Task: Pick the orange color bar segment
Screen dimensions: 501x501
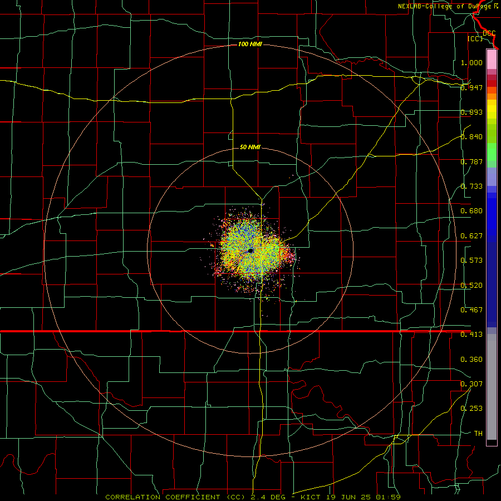Action: click(x=492, y=96)
